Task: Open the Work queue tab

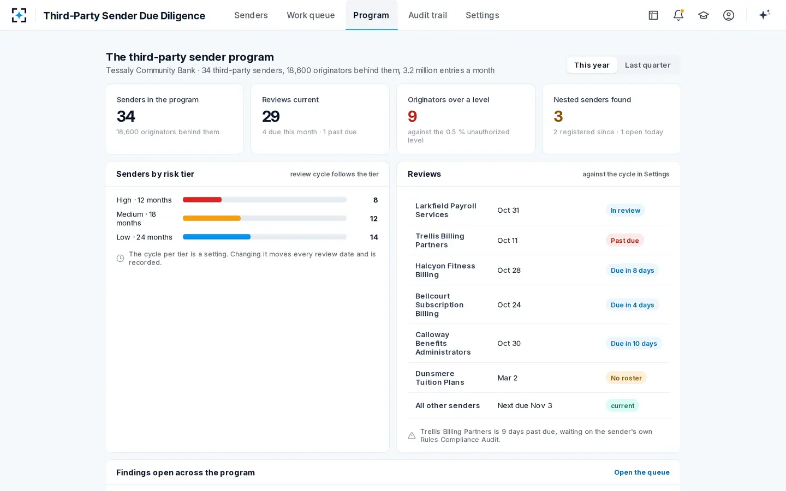Action: point(311,15)
